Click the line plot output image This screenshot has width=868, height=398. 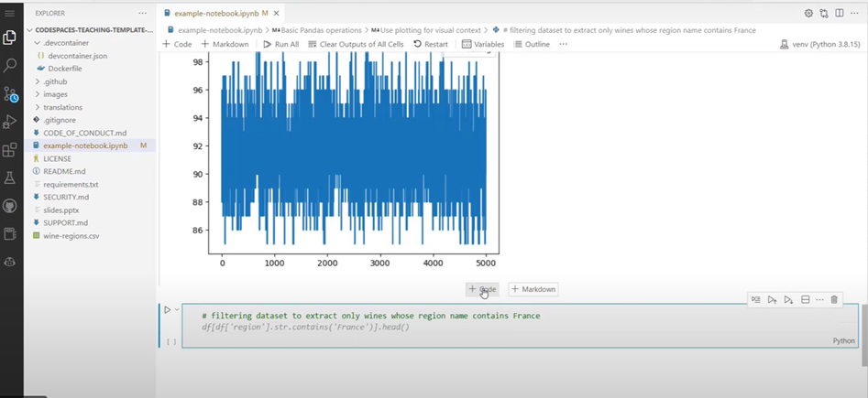coord(345,160)
